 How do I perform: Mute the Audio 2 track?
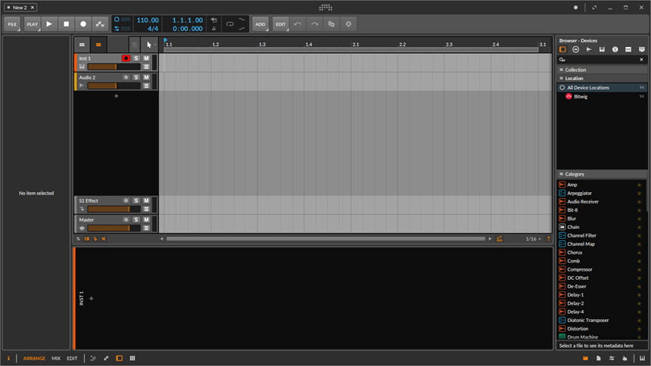point(146,77)
